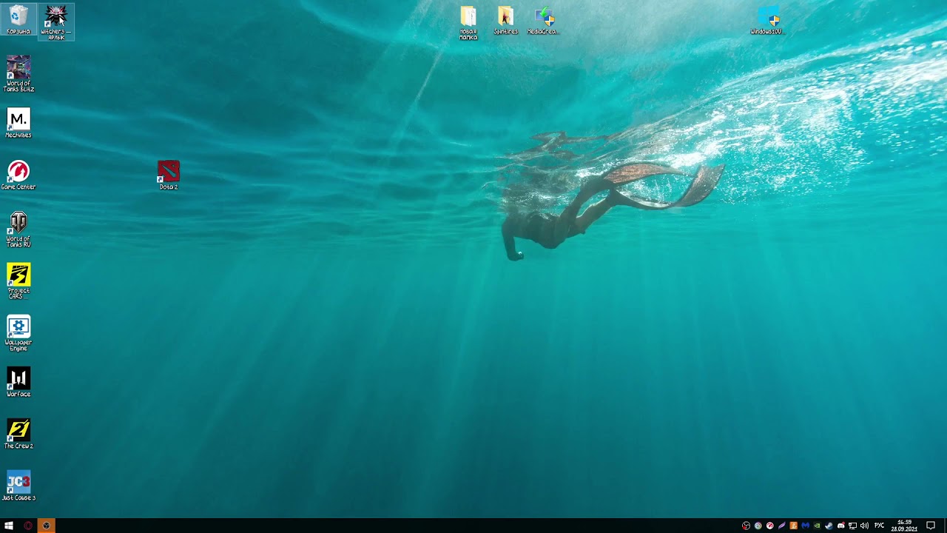947x533 pixels.
Task: Open the notification action center
Action: pyautogui.click(x=931, y=526)
